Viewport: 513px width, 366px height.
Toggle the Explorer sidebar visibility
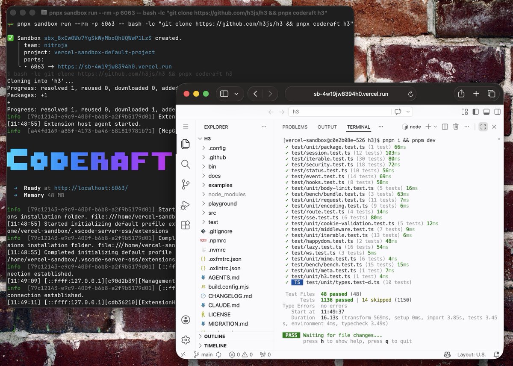[475, 112]
